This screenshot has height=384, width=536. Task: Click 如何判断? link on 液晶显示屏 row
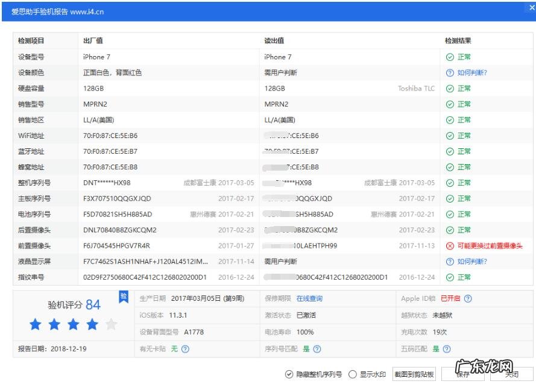[x=472, y=261]
